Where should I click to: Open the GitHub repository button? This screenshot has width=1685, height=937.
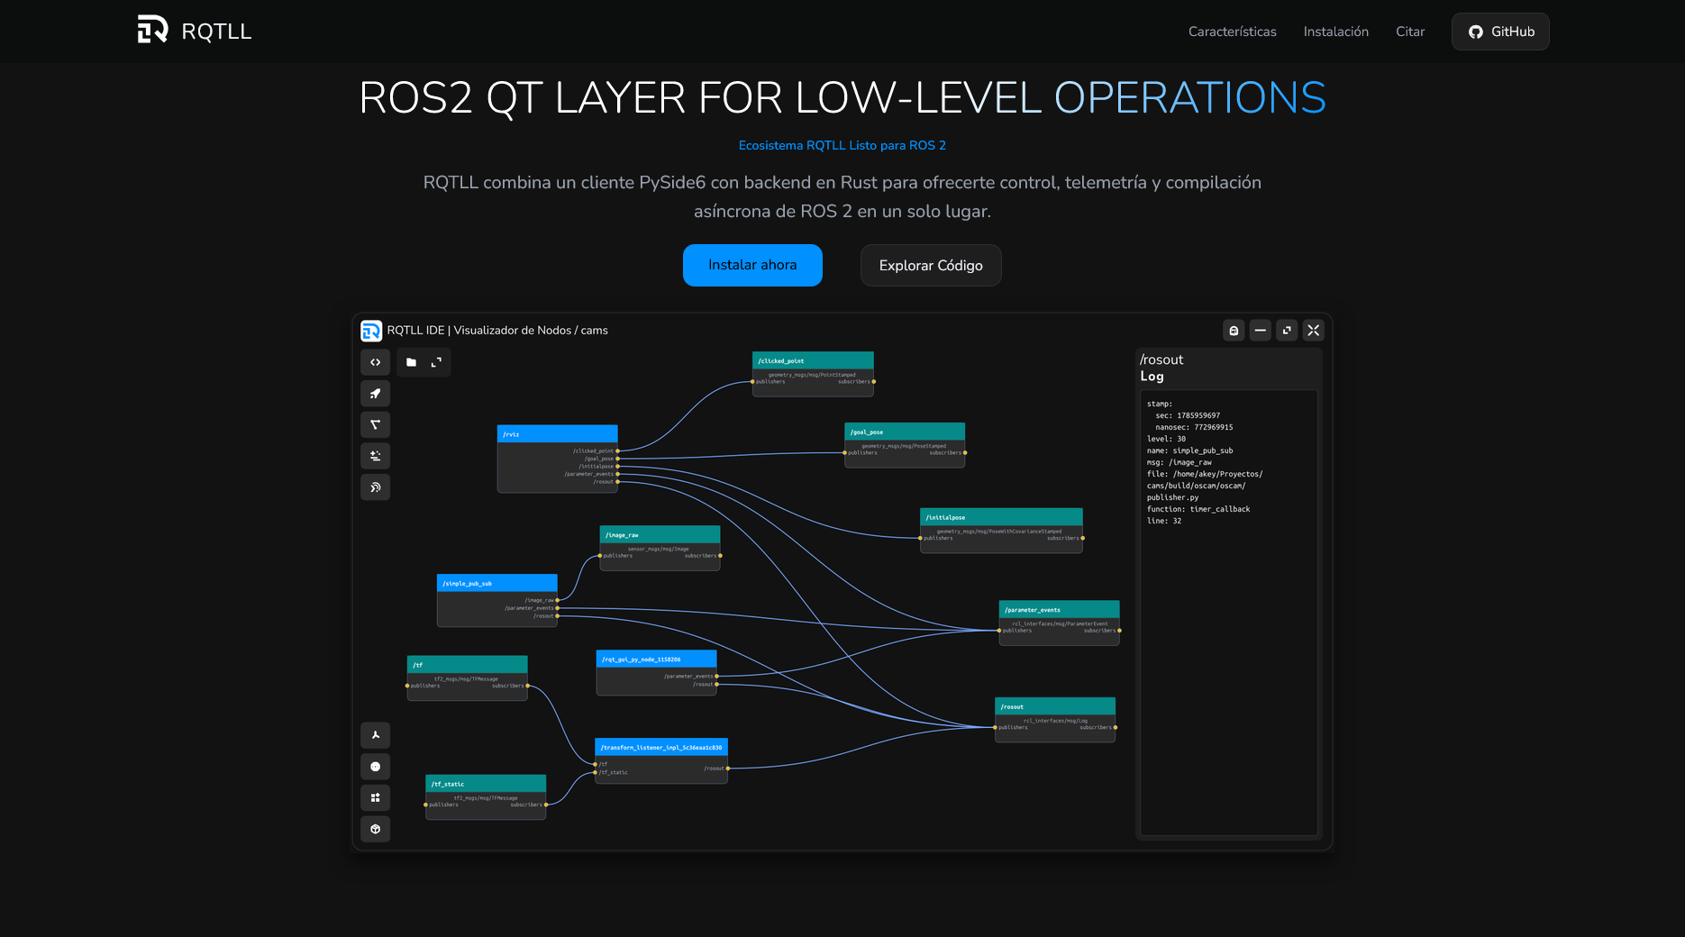(x=1500, y=32)
